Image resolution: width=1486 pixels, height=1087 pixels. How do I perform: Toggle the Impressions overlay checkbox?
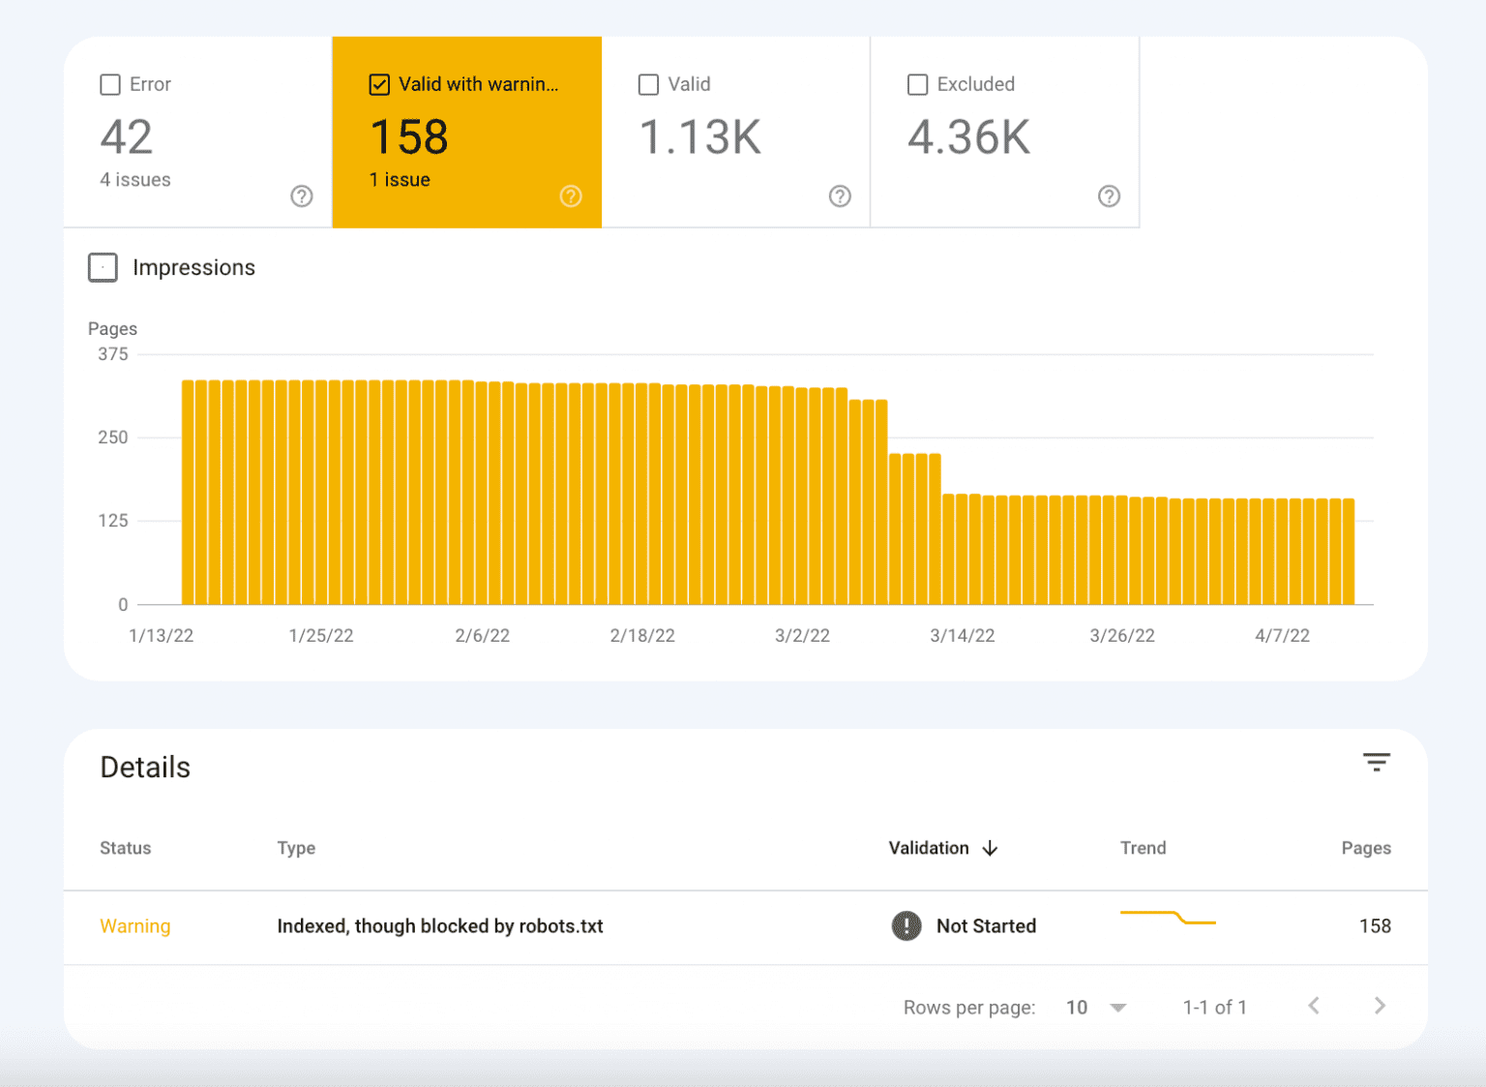tap(103, 267)
